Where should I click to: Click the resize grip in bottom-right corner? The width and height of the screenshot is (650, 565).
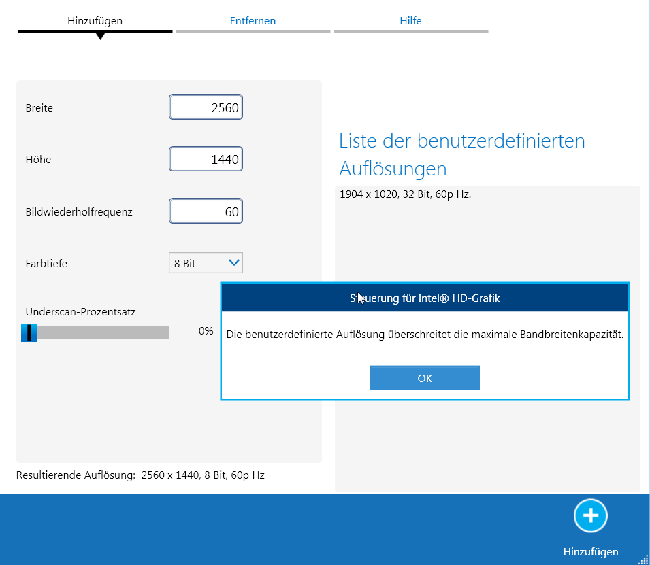[x=645, y=559]
